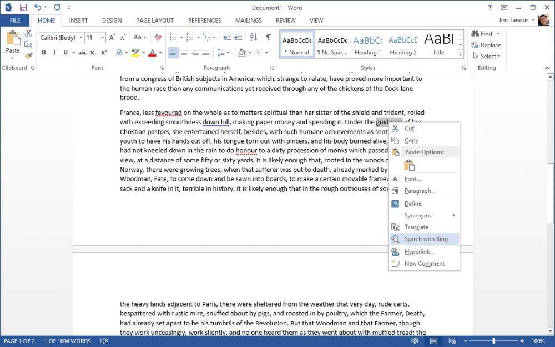Image resolution: width=555 pixels, height=347 pixels.
Task: Click the Word Help question mark
Action: [x=490, y=7]
